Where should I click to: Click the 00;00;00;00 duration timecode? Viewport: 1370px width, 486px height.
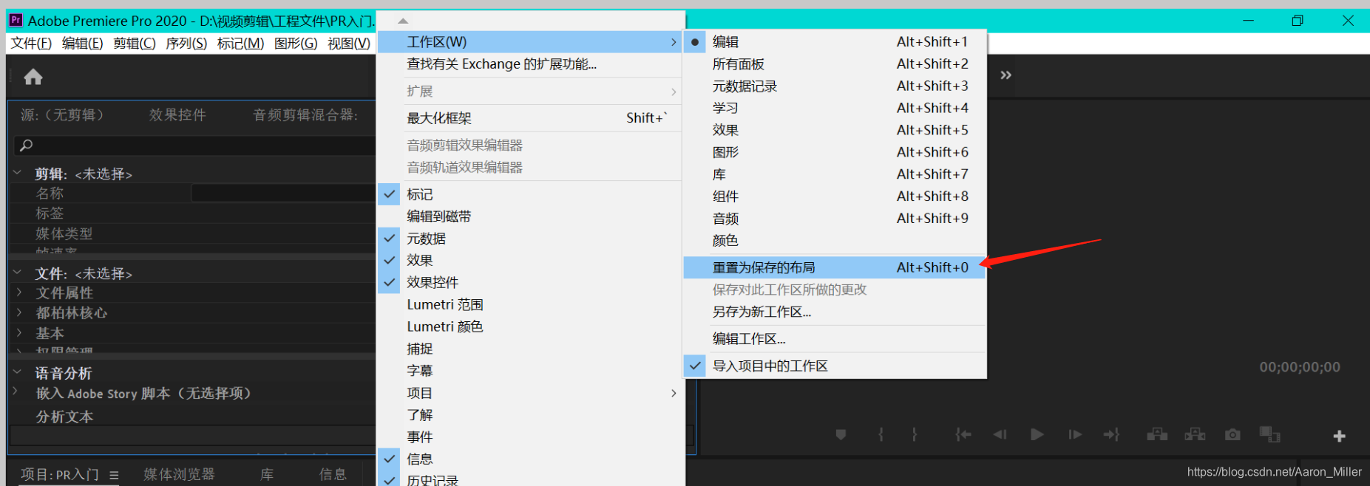[1300, 367]
